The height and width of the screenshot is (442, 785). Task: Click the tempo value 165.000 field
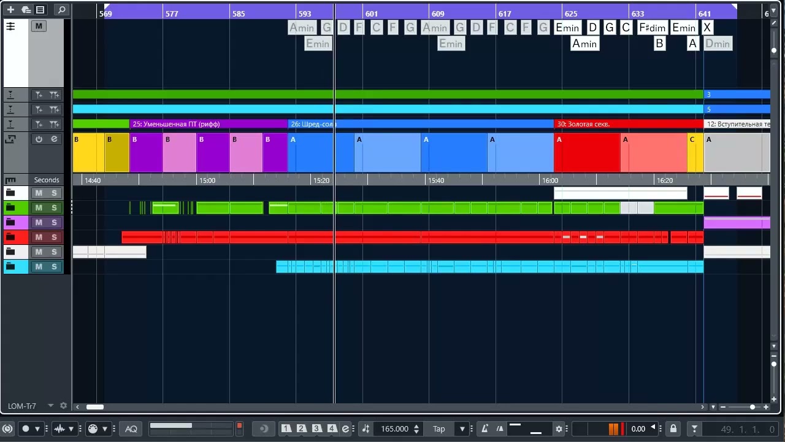pyautogui.click(x=394, y=428)
